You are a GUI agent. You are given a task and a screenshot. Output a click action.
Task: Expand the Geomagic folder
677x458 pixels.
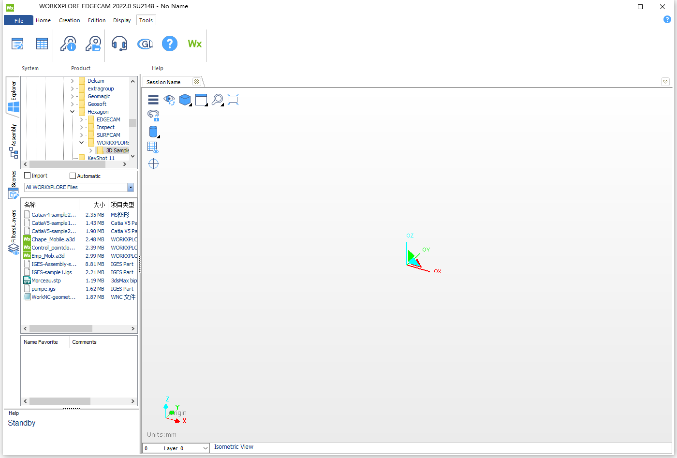click(x=73, y=96)
